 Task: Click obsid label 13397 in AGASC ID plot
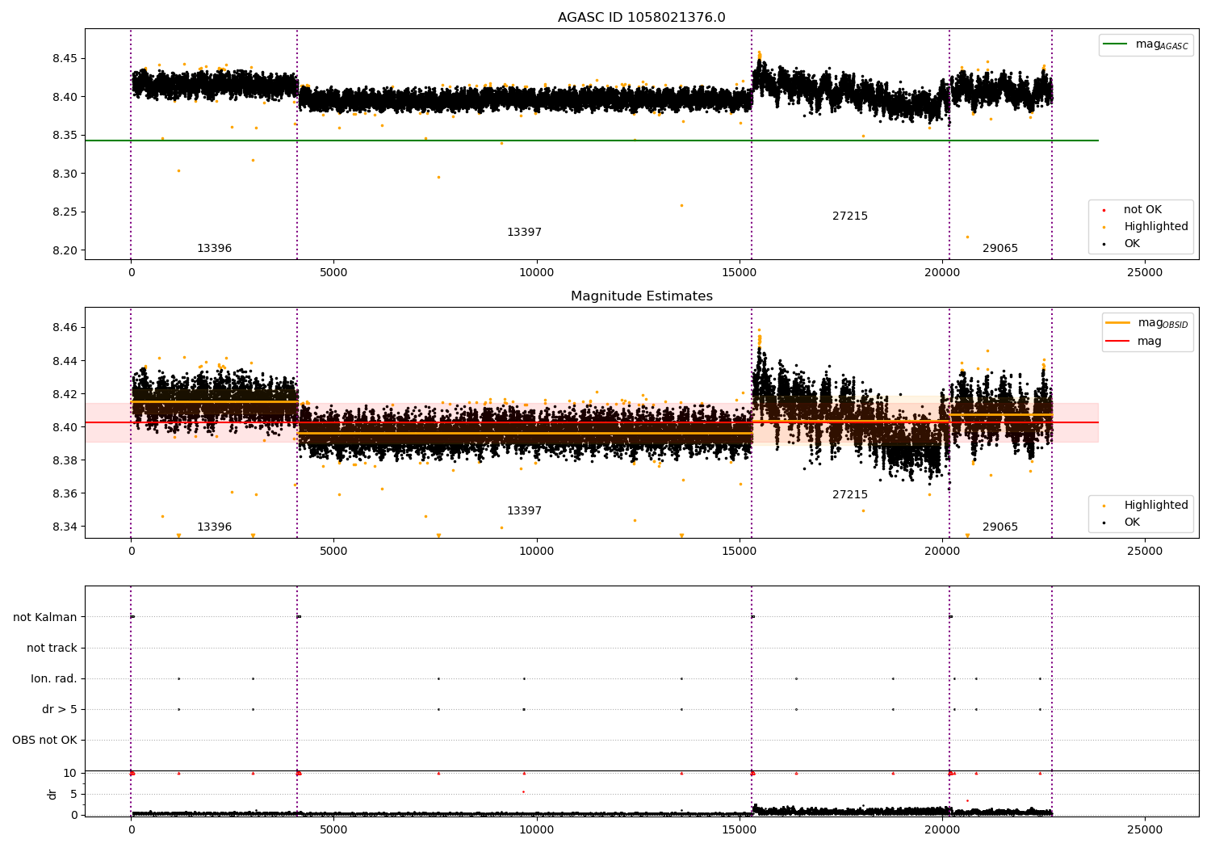tap(524, 233)
